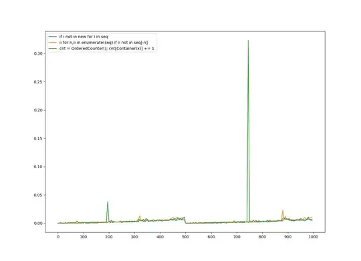
Task: Click y-axis label 0.05
Action: point(38,195)
